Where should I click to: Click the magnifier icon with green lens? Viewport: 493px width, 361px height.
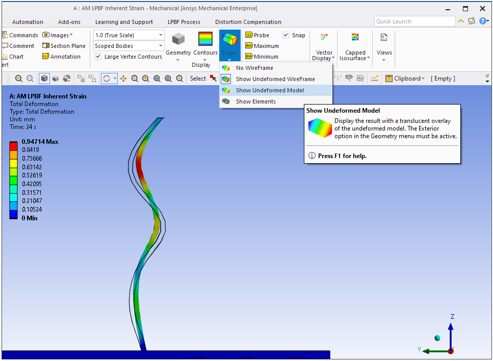168,79
